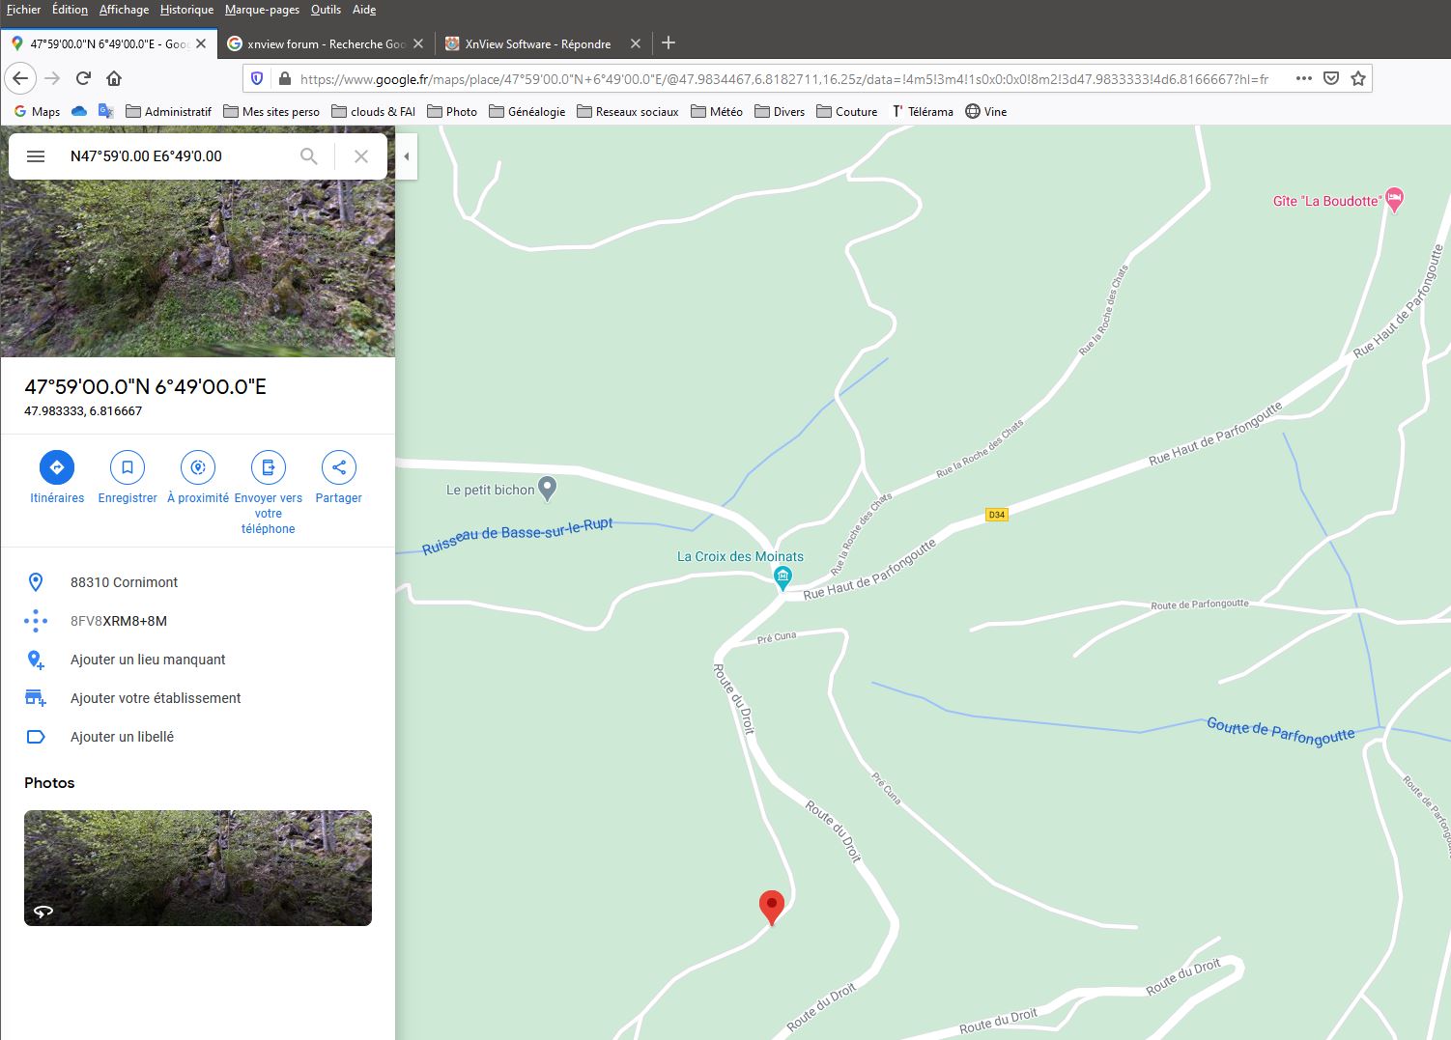Open the Google Maps hamburger menu

pos(36,156)
